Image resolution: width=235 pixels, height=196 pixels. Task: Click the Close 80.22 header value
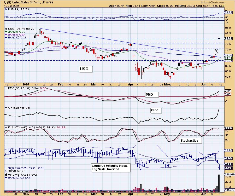pyautogui.click(x=165, y=6)
